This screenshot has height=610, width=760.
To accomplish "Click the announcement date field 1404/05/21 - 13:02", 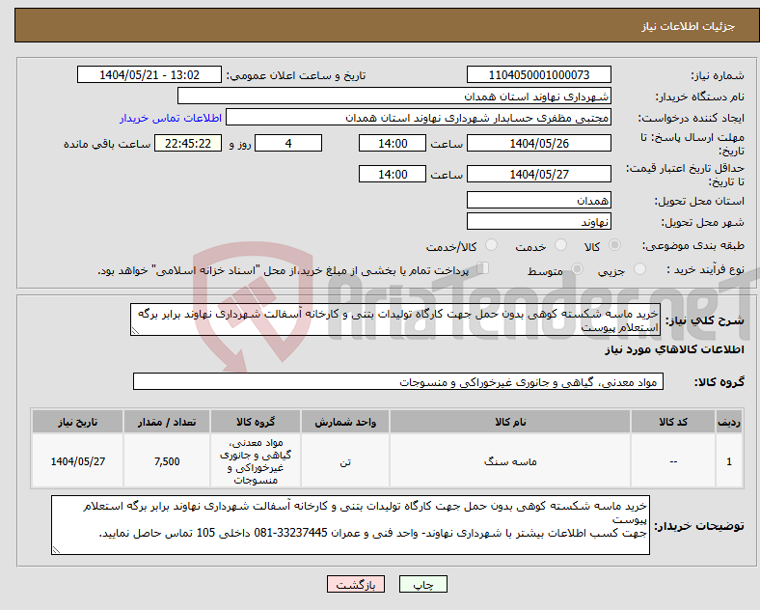I will pos(149,74).
